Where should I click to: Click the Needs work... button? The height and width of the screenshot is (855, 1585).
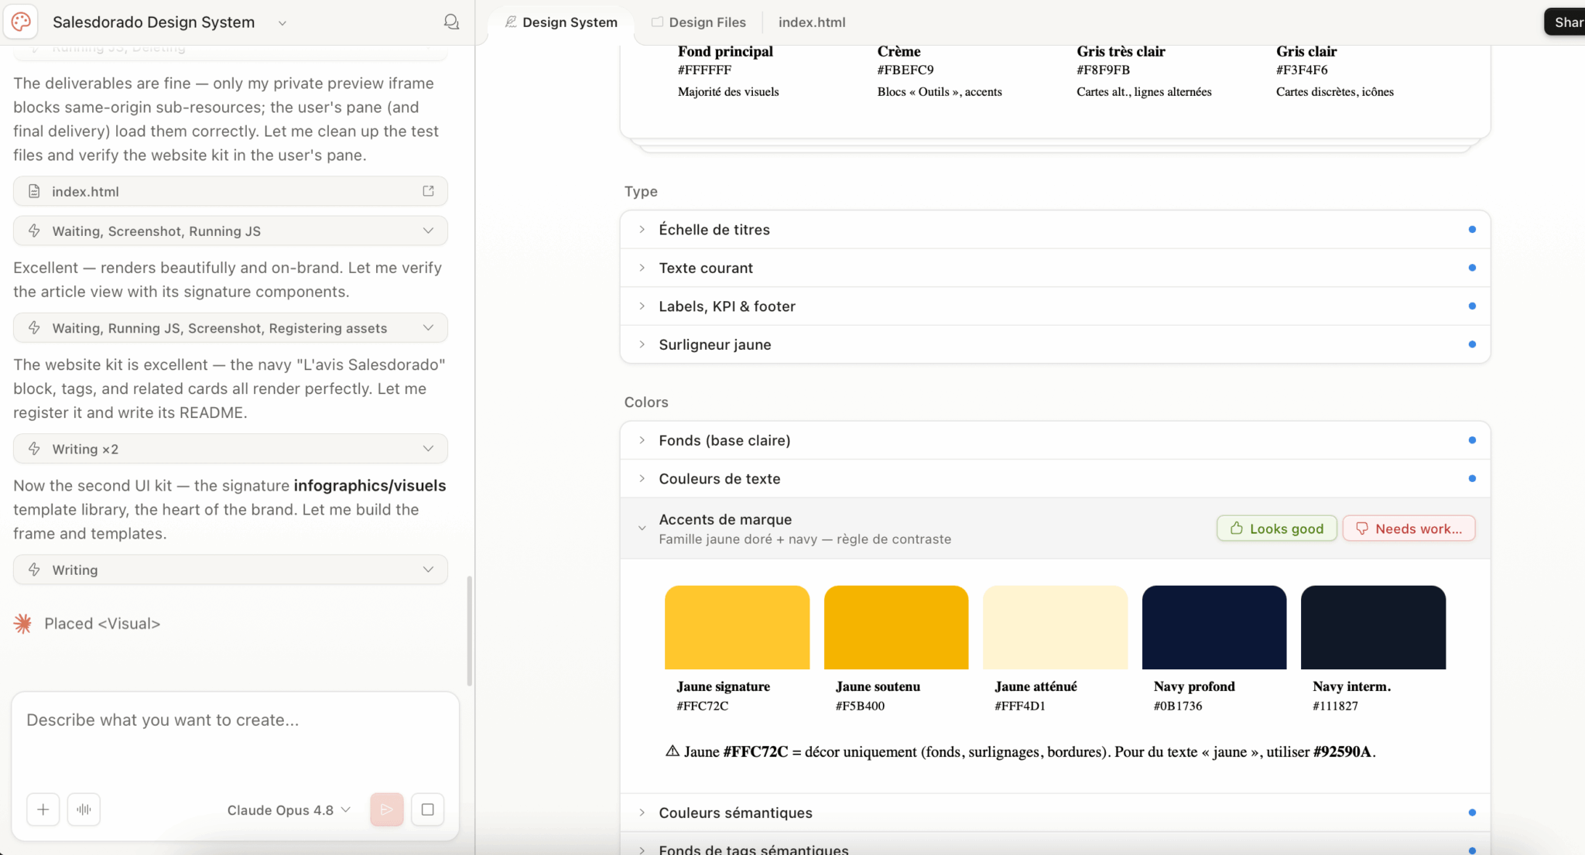[1409, 528]
